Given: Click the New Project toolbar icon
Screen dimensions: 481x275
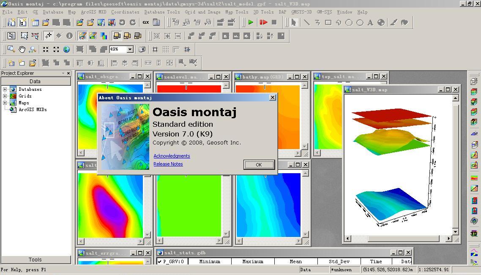Looking at the screenshot, I should 12,22.
